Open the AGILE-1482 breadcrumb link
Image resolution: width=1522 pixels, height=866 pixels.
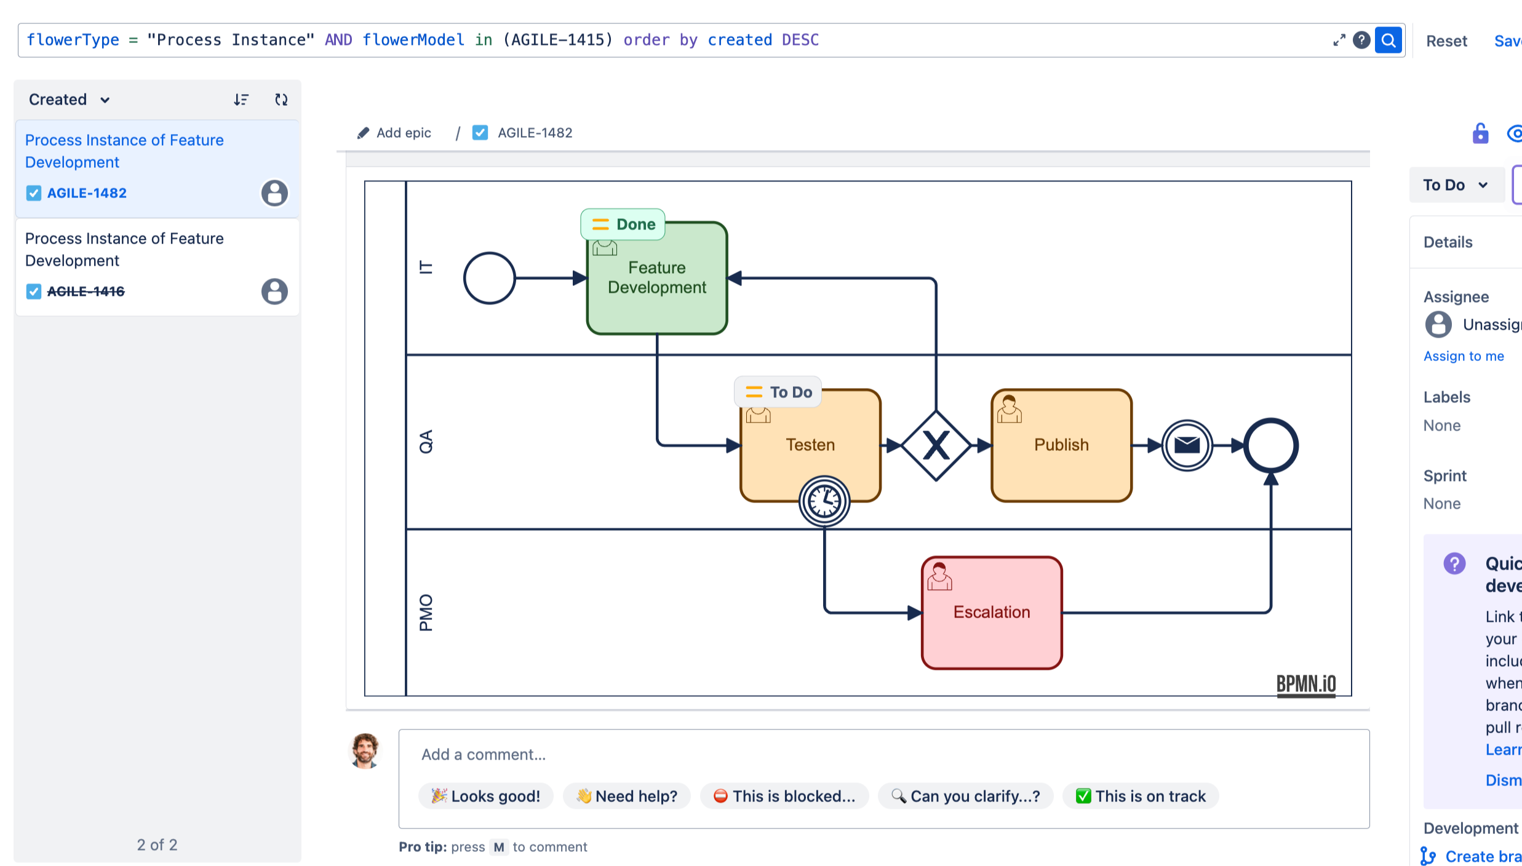pyautogui.click(x=535, y=133)
